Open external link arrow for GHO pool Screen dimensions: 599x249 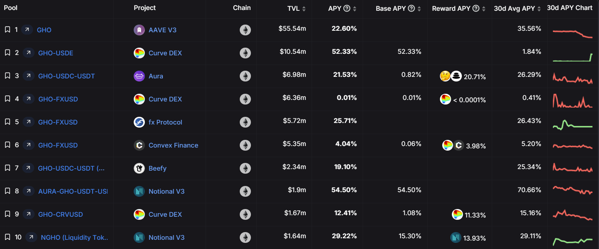coord(27,30)
